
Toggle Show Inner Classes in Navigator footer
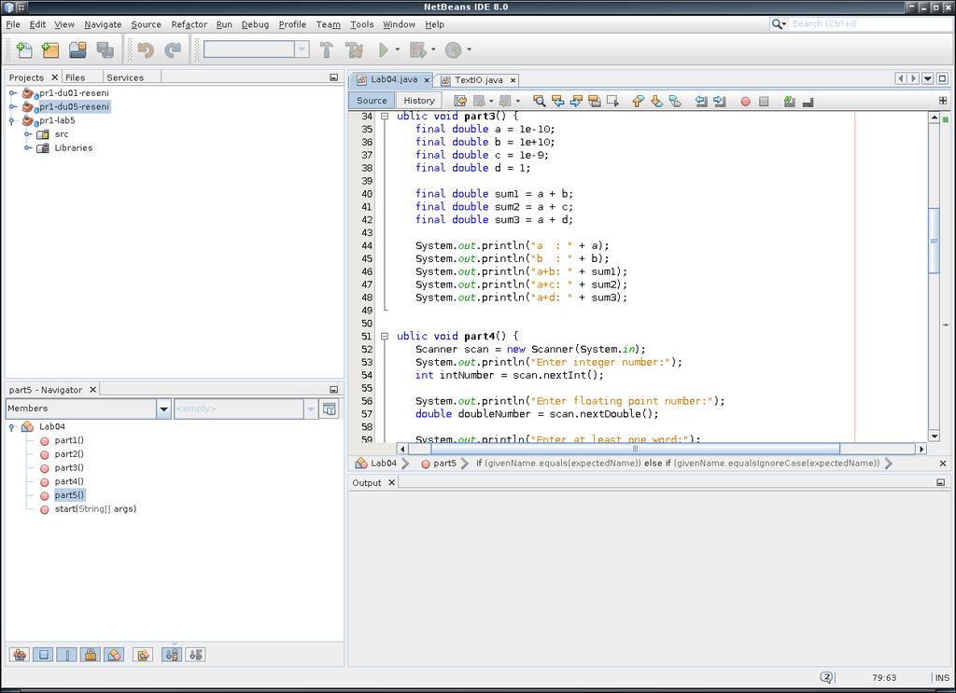click(x=114, y=655)
